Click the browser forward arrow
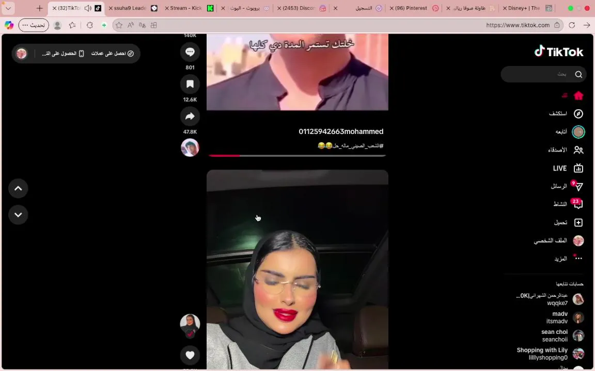 (587, 25)
